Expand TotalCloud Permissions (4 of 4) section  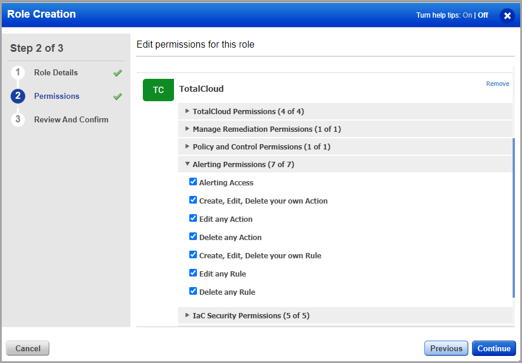pos(345,111)
